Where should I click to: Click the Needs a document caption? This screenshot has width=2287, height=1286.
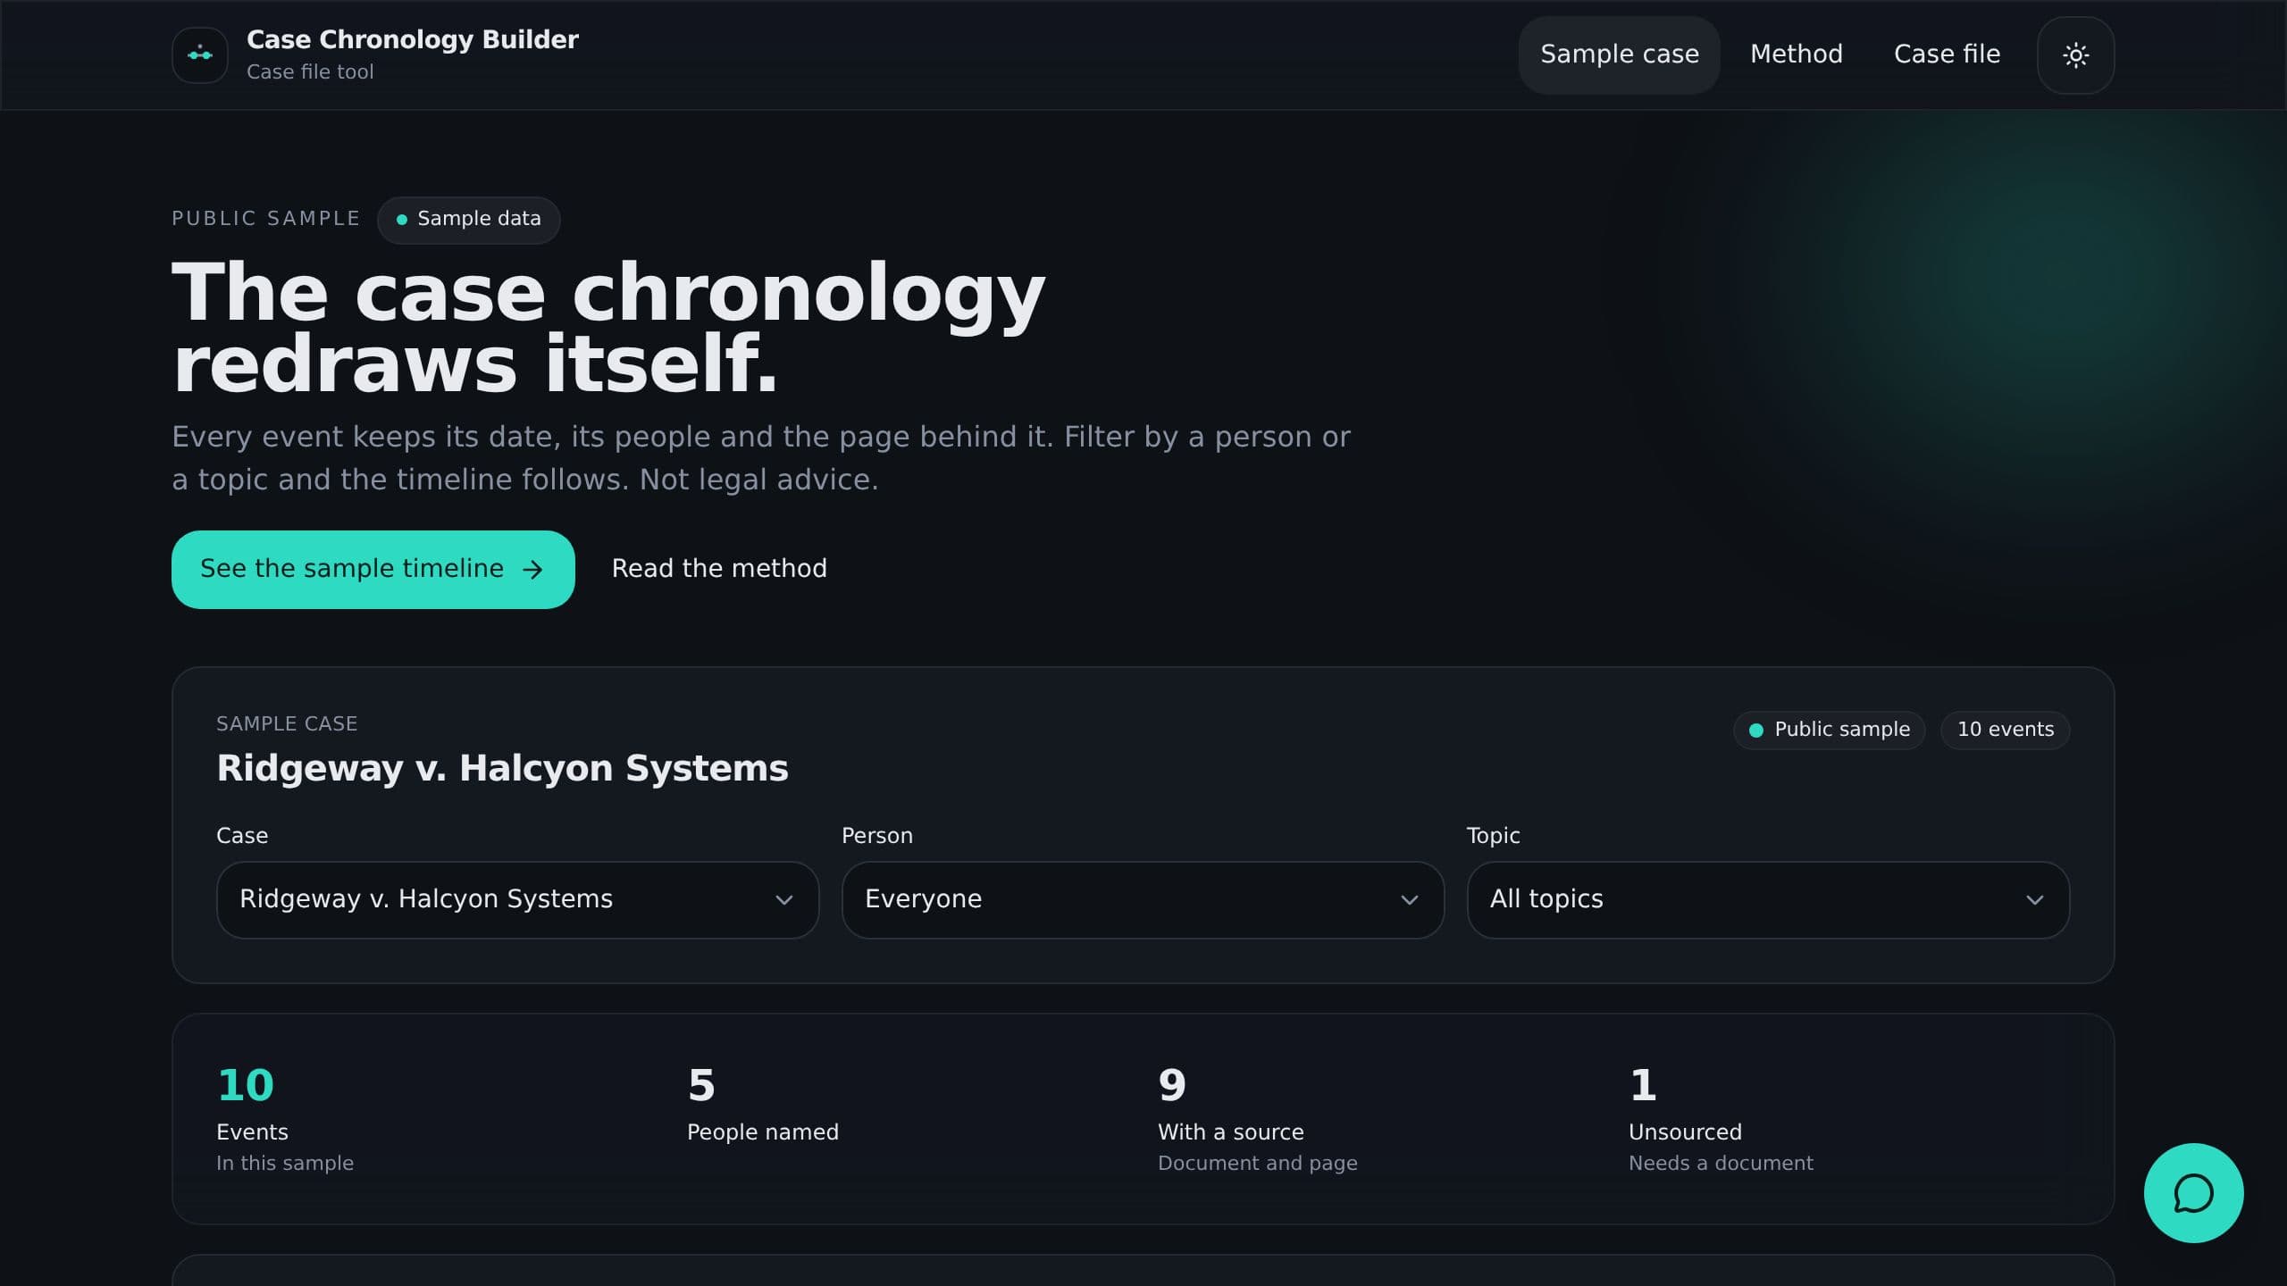click(x=1721, y=1164)
